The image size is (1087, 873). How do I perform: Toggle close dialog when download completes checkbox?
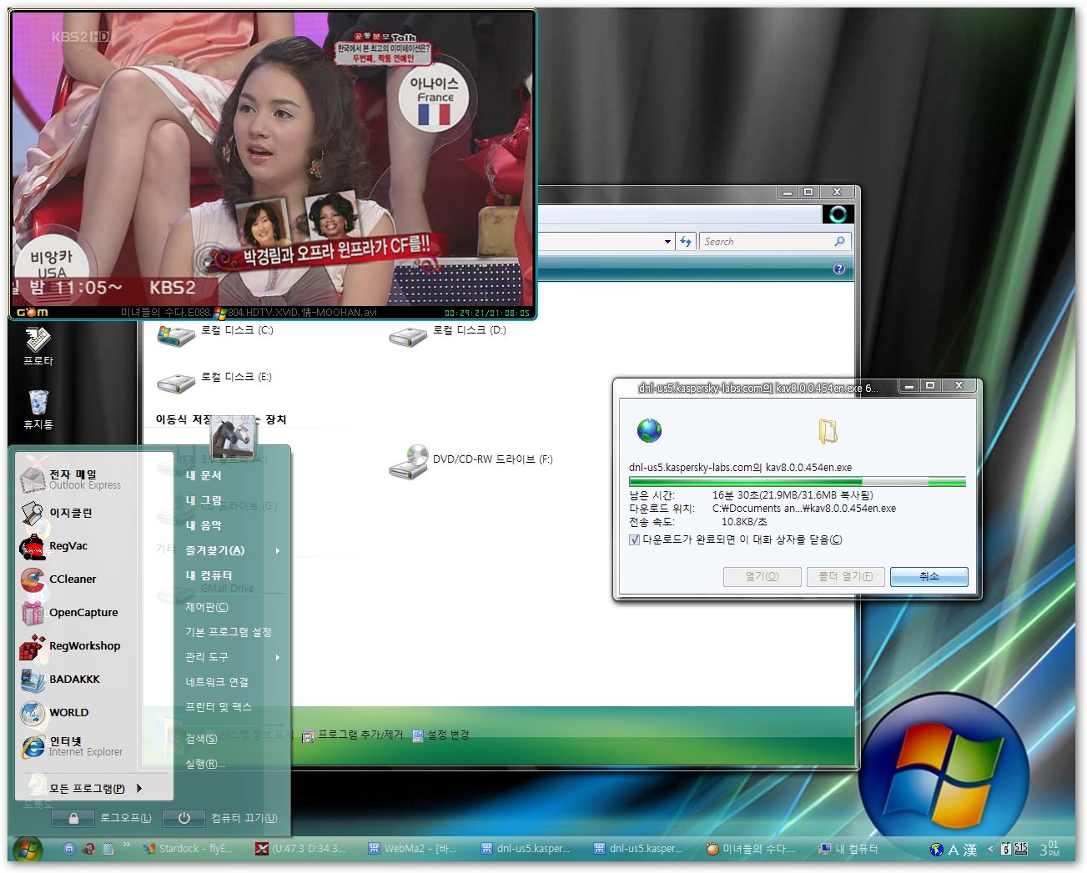635,540
